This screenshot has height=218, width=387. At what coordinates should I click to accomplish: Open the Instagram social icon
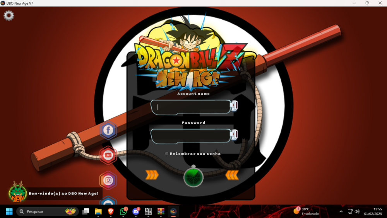[x=108, y=180]
